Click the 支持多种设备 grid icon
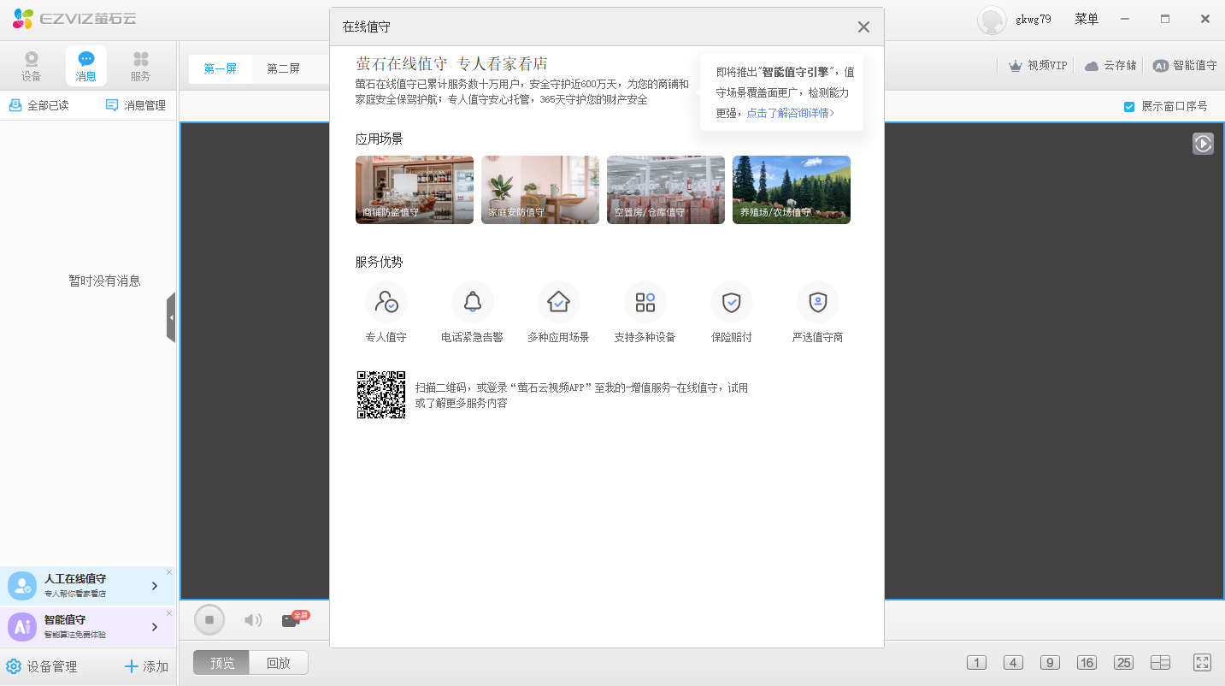The width and height of the screenshot is (1225, 686). (x=645, y=302)
